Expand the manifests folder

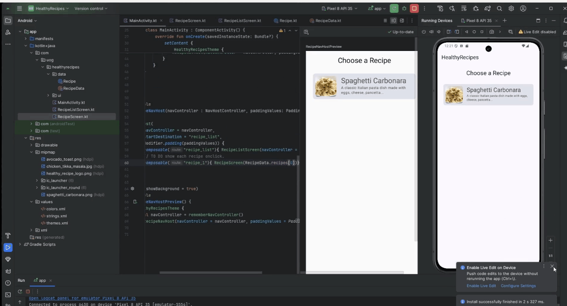[26, 38]
